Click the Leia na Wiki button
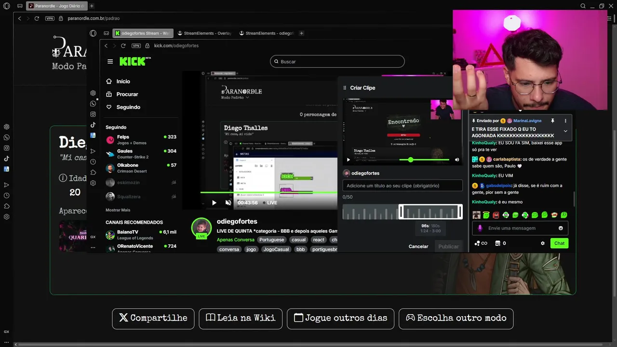The width and height of the screenshot is (617, 347). click(241, 319)
